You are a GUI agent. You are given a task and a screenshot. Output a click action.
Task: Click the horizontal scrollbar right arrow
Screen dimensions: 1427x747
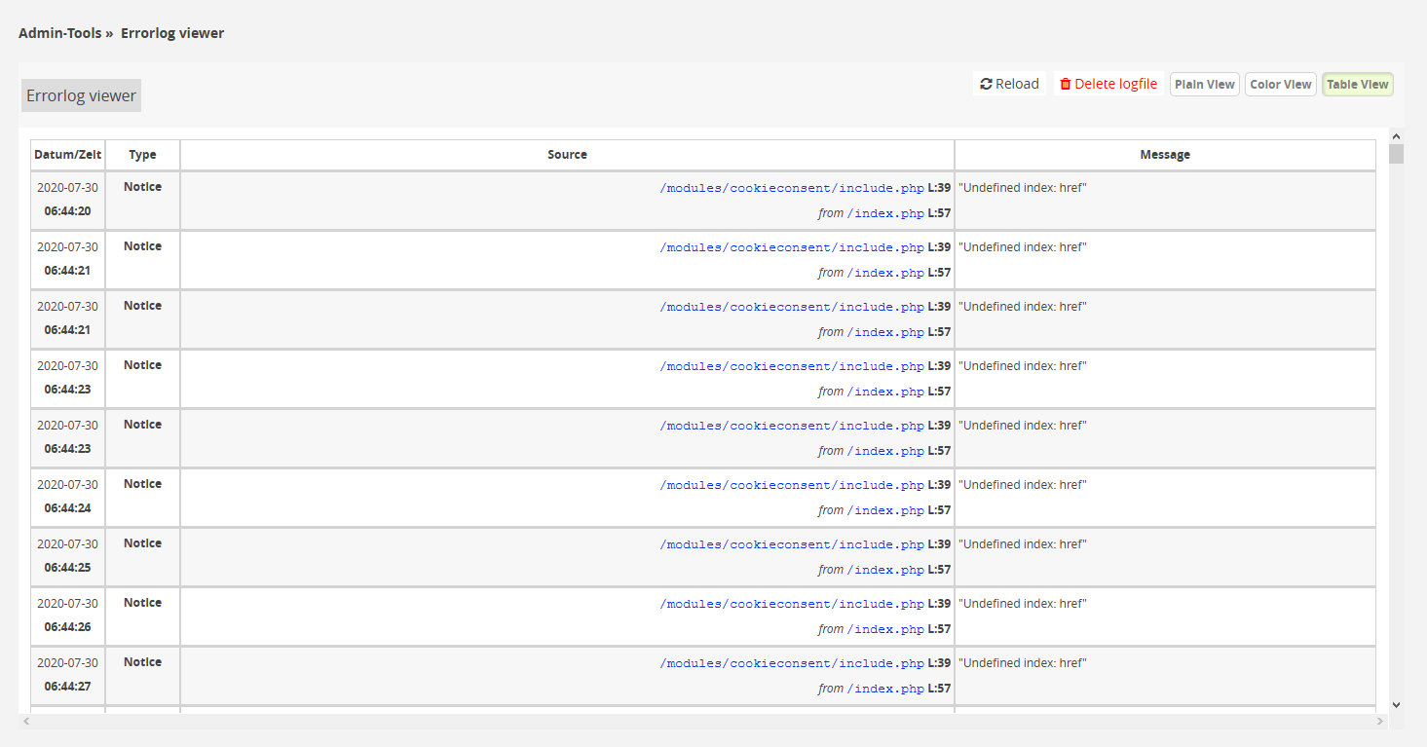click(1379, 722)
